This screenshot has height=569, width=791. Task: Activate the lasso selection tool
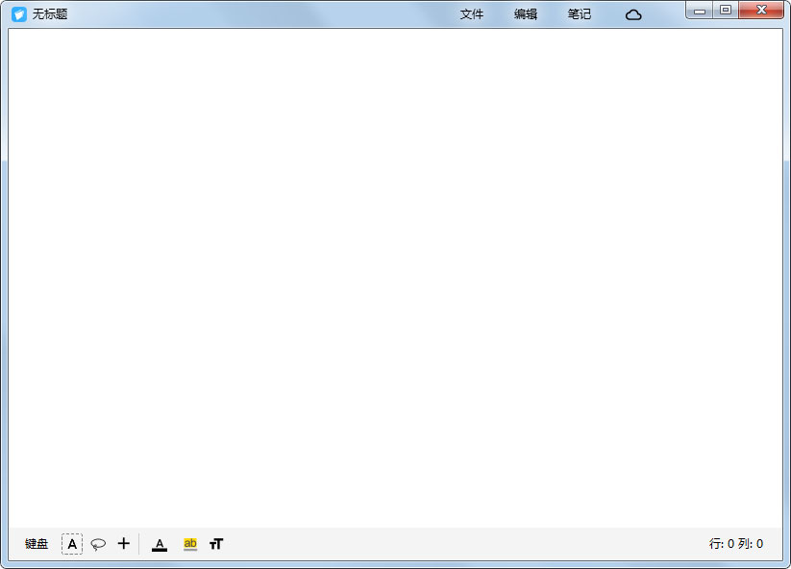point(98,544)
